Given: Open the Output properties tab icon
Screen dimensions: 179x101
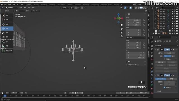Looking at the screenshot, I should click(x=152, y=49).
